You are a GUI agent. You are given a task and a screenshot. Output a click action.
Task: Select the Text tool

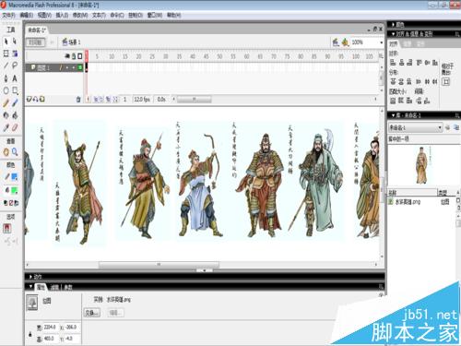pyautogui.click(x=15, y=78)
